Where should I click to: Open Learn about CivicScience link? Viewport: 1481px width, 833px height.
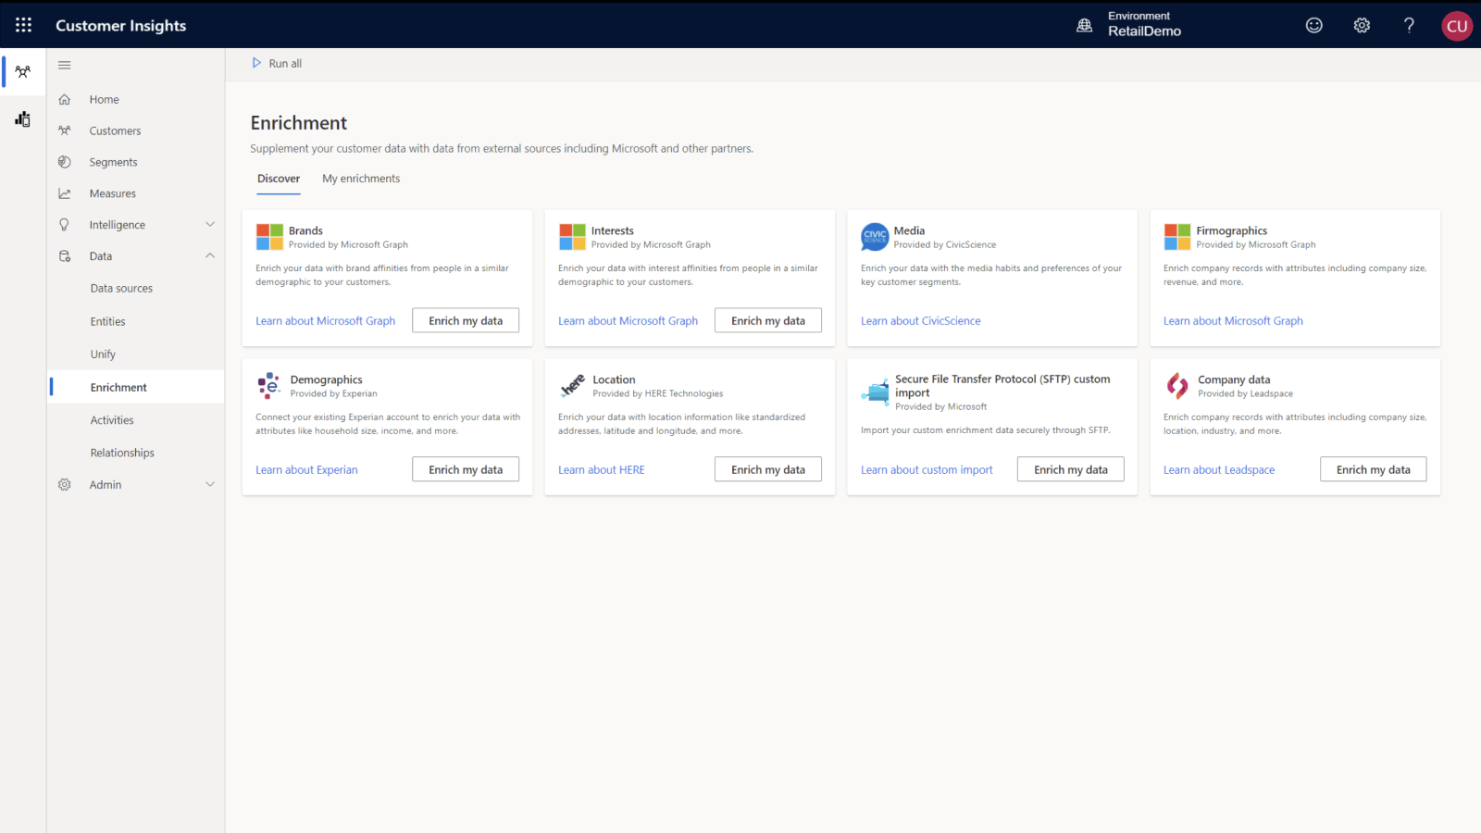pos(920,321)
